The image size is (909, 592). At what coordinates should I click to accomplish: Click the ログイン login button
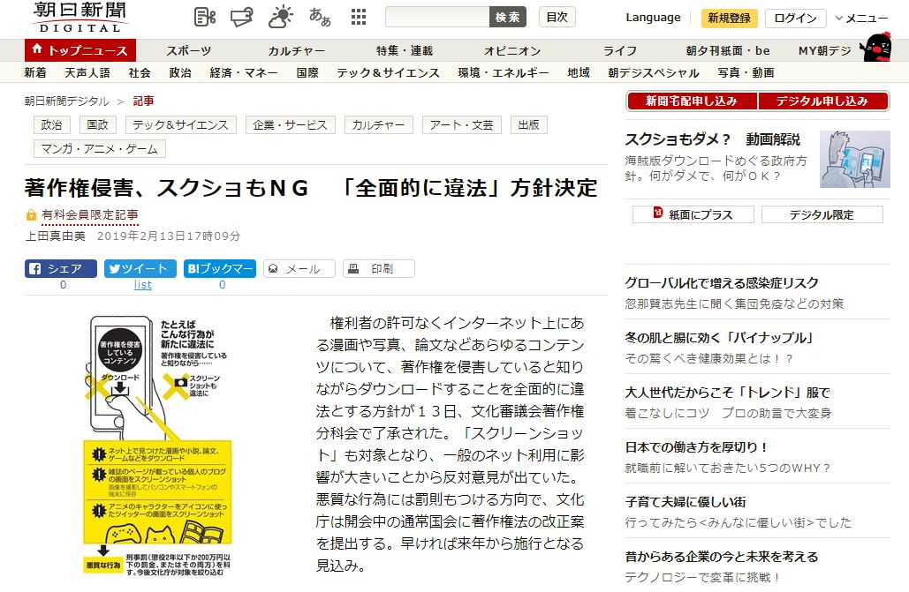click(x=795, y=18)
